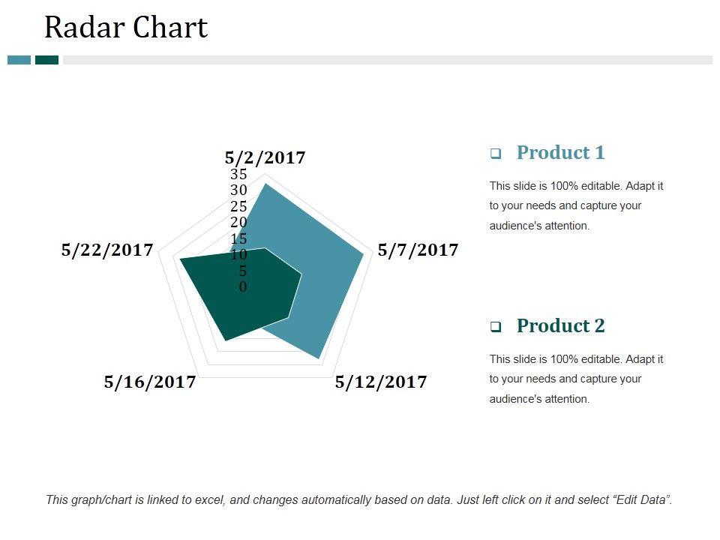Click the 0 value on the radar scale
The width and height of the screenshot is (720, 540).
pyautogui.click(x=243, y=287)
